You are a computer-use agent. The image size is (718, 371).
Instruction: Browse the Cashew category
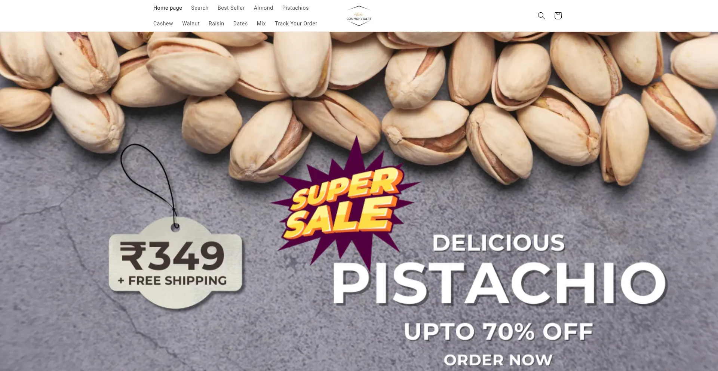(163, 24)
